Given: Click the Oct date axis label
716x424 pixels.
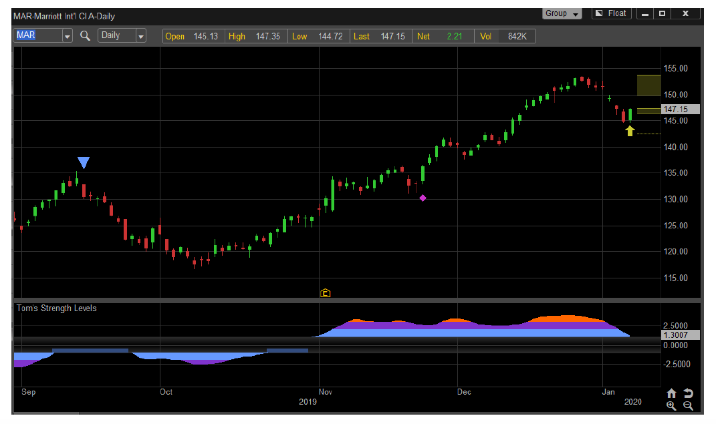Looking at the screenshot, I should point(166,392).
